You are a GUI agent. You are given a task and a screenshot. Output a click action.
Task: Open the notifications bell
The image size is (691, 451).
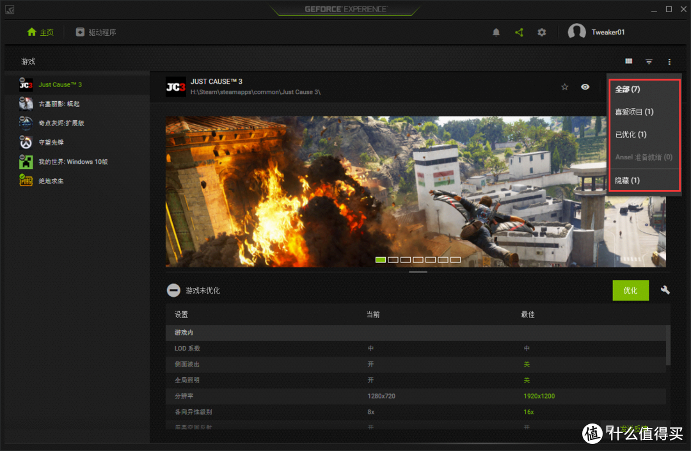(496, 32)
